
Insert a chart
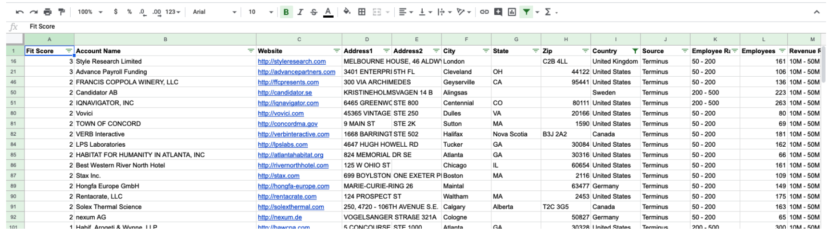click(512, 12)
